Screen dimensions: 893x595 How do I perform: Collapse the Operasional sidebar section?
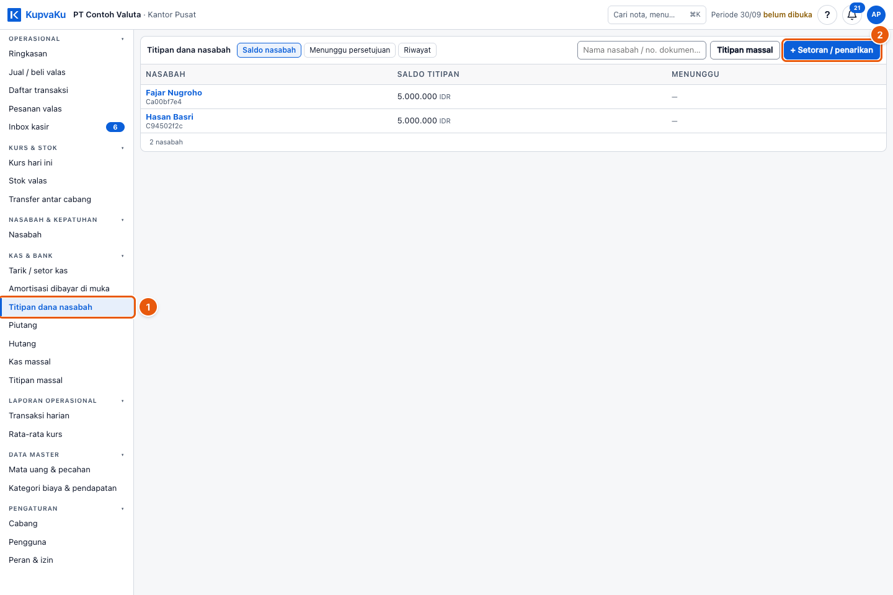pyautogui.click(x=123, y=39)
